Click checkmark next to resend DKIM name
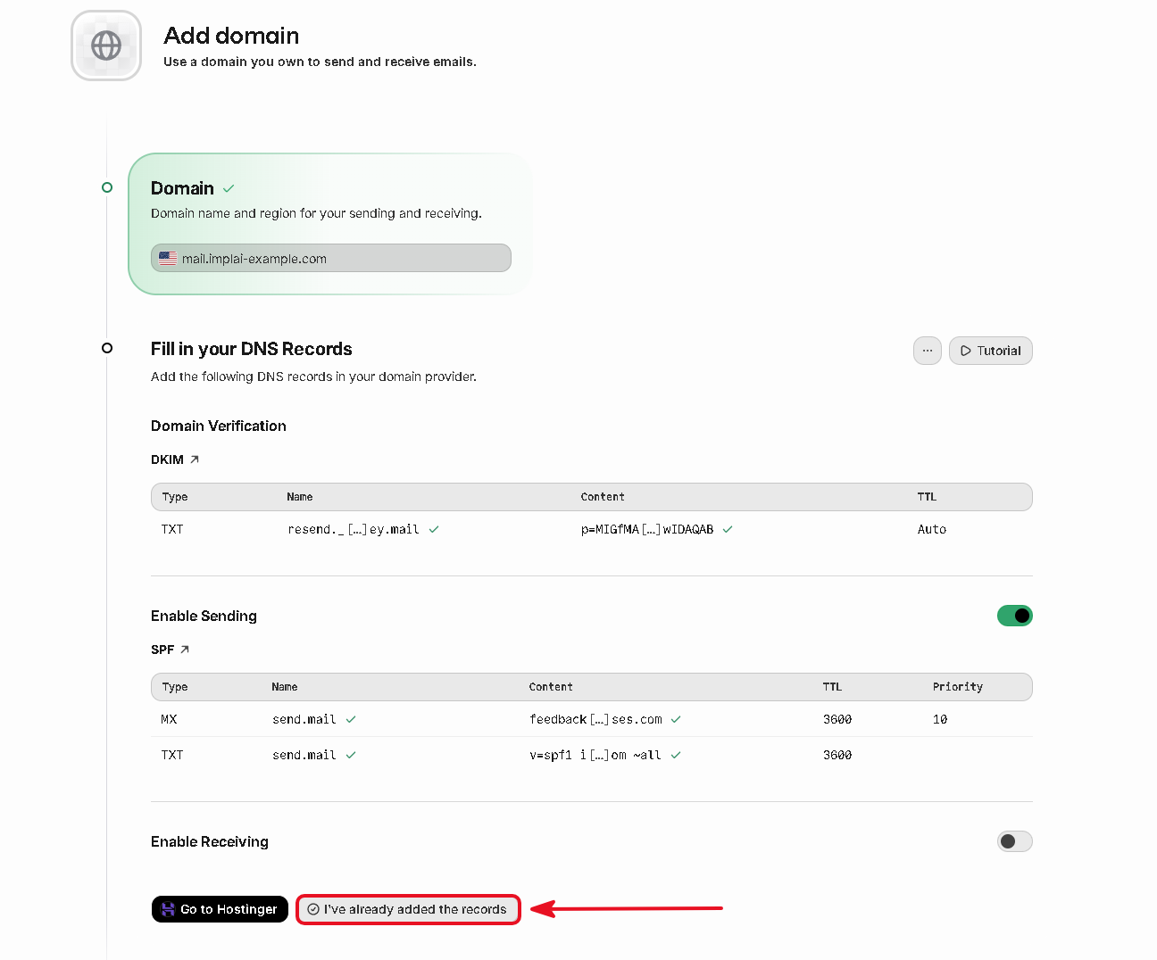 tap(434, 529)
